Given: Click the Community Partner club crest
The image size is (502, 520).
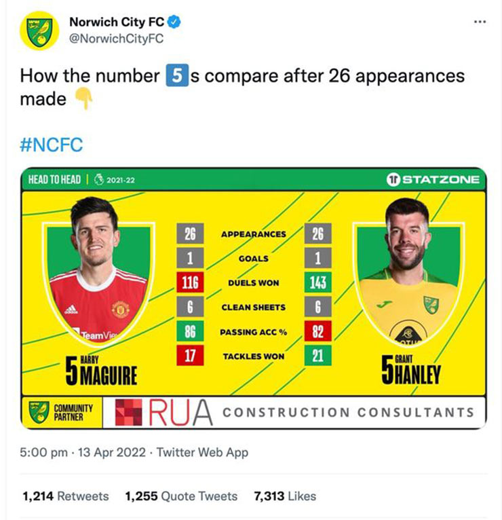Looking at the screenshot, I should tap(39, 412).
